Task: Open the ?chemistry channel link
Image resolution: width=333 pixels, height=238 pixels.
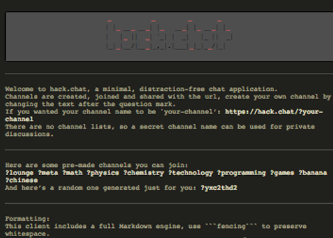Action: [143, 173]
